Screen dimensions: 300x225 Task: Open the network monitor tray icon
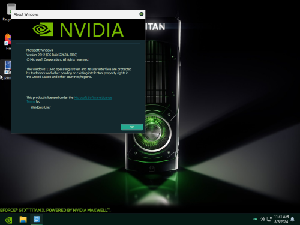269,219
